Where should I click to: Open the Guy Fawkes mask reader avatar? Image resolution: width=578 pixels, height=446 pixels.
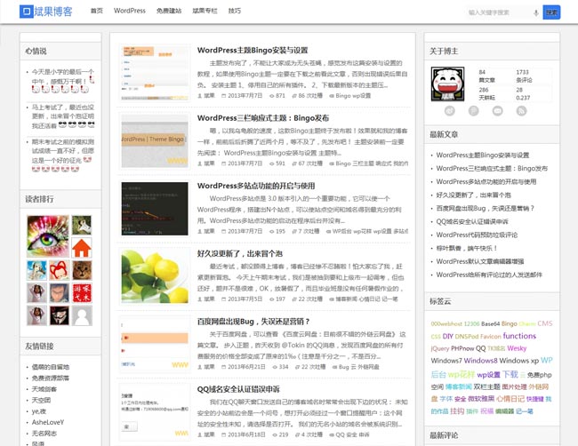pyautogui.click(x=60, y=315)
